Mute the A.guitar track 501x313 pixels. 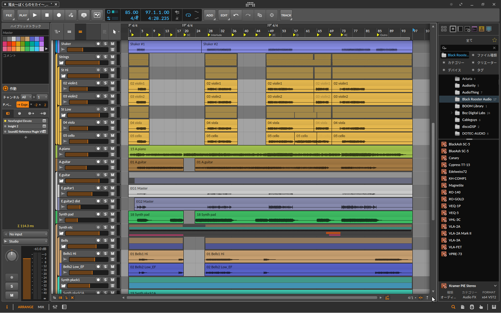tap(112, 162)
